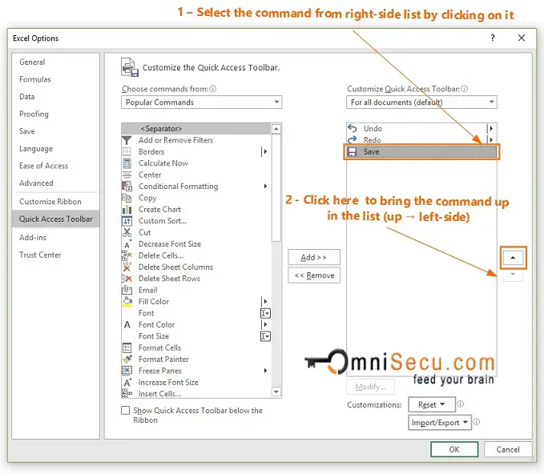This screenshot has height=474, width=544.
Task: Click the Delete Cells icon
Action: (127, 255)
